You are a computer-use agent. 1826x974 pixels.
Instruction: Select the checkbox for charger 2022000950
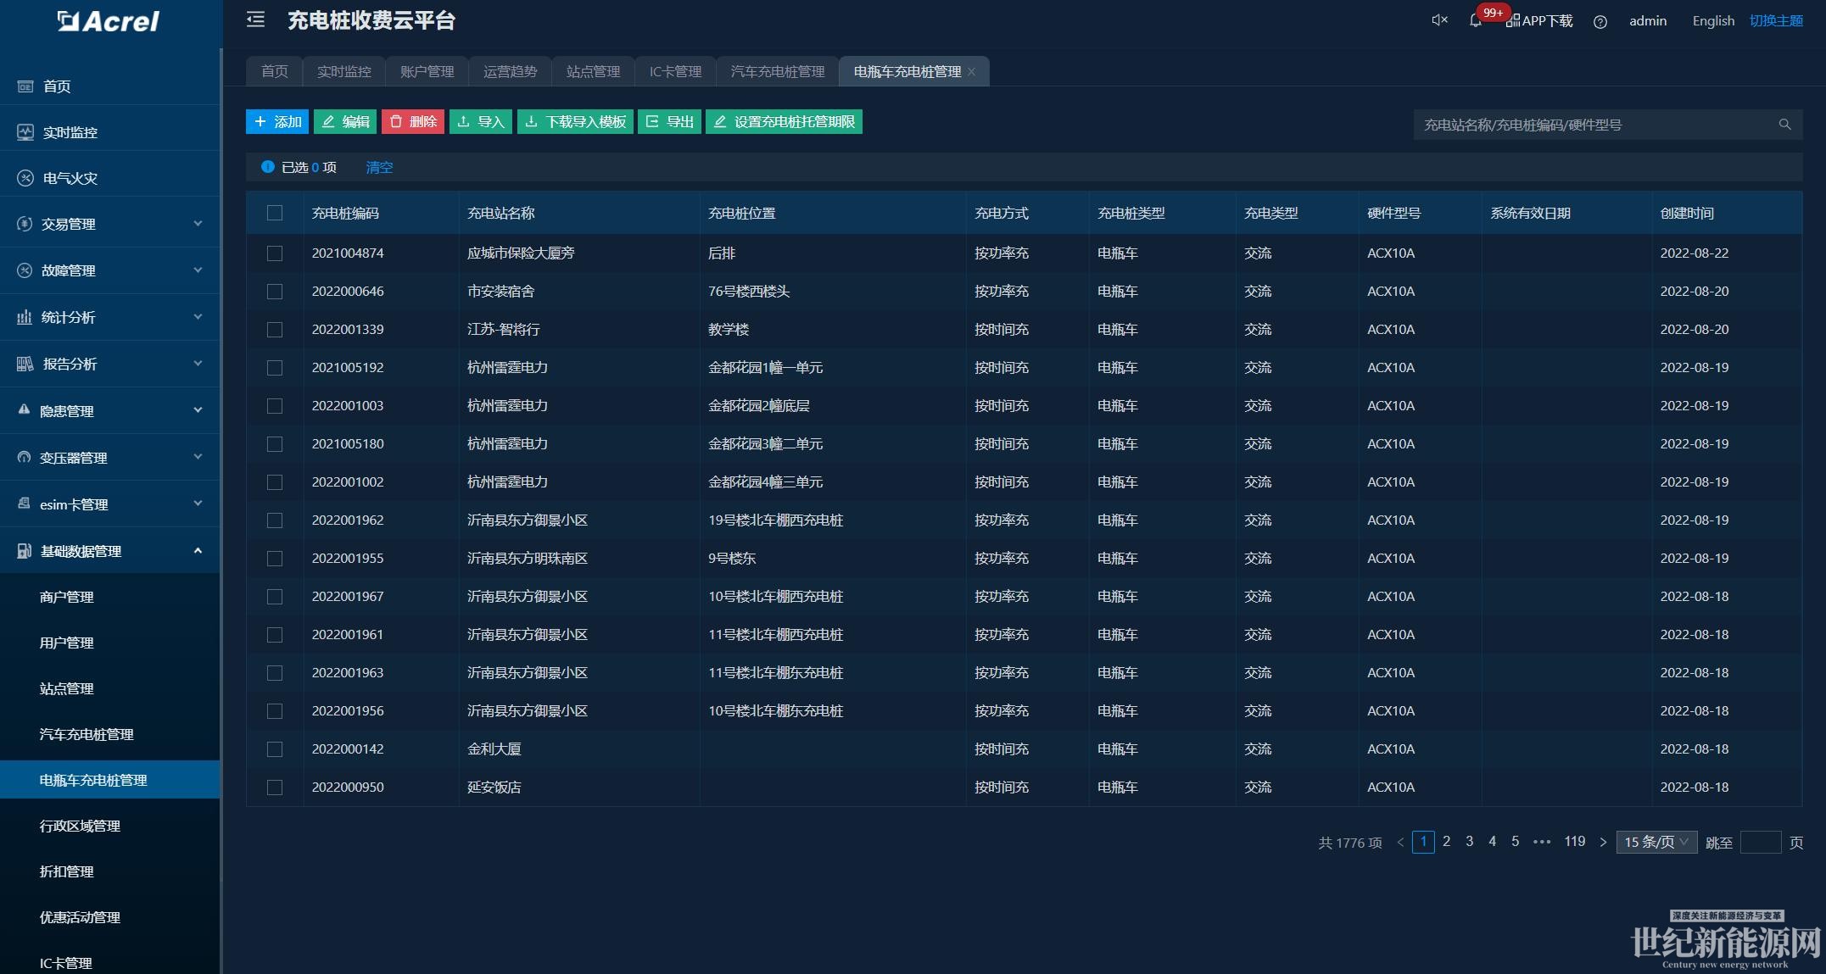tap(275, 788)
